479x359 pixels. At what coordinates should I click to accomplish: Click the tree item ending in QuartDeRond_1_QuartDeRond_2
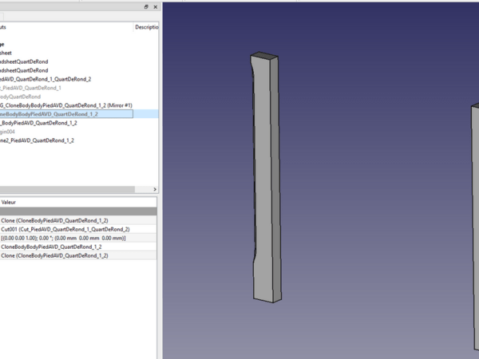coord(46,79)
